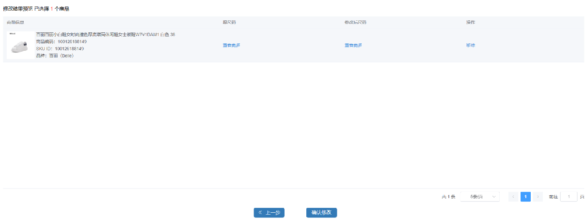Click the SKU ID 100126188149 text

60,49
